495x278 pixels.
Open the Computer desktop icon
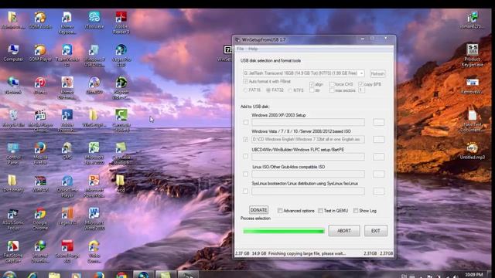click(x=13, y=53)
